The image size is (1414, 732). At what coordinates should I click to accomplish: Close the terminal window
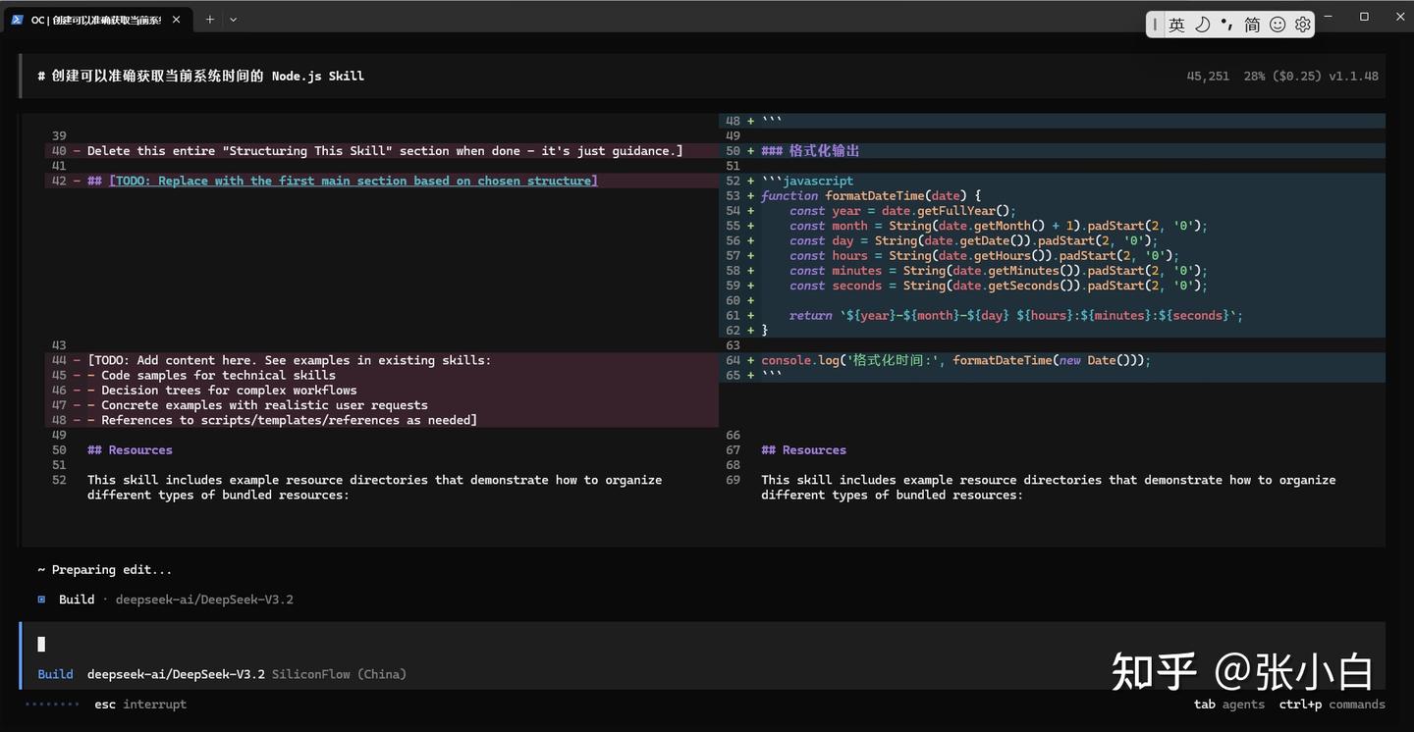tap(1400, 17)
